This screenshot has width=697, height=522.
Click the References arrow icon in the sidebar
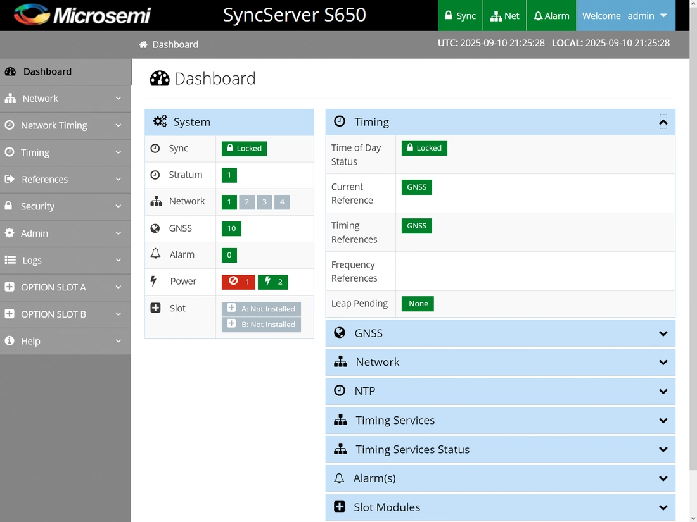[10, 179]
